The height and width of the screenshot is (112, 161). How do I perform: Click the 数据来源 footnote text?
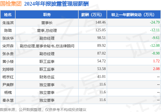coord(43,110)
